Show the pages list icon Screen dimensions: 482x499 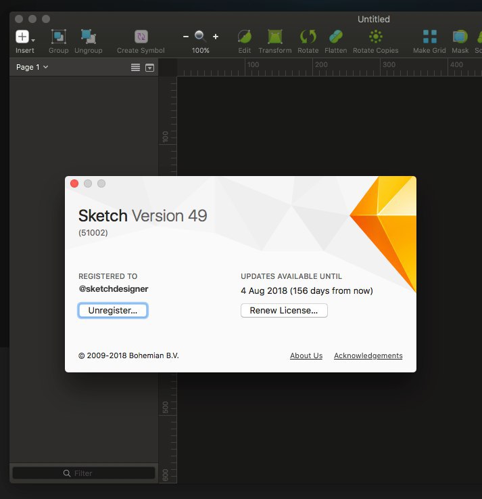(x=136, y=67)
